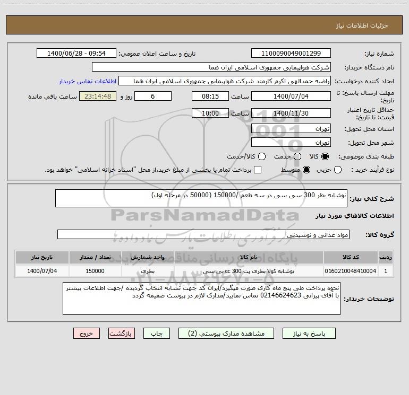Click the بازگشت back button
409x395 pixels.
122,333
